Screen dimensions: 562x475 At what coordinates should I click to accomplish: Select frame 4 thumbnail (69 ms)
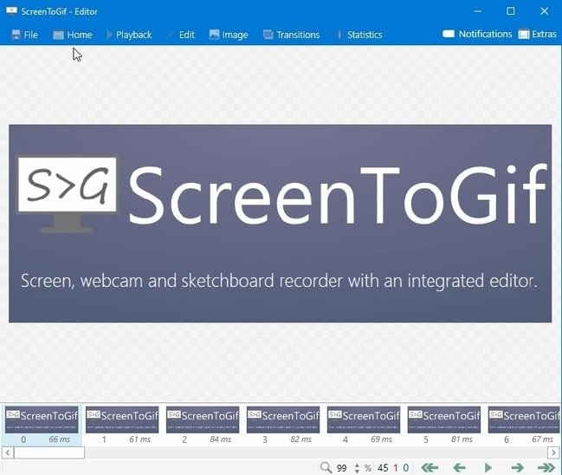[x=364, y=426]
